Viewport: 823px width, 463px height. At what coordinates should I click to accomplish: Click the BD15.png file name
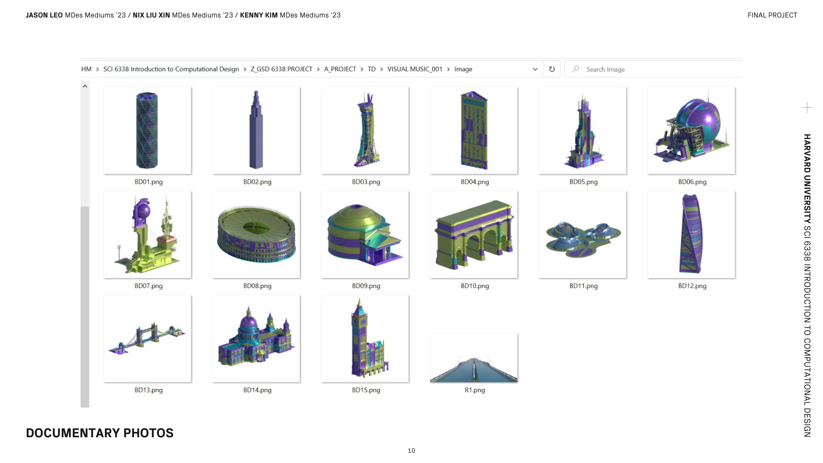click(366, 390)
